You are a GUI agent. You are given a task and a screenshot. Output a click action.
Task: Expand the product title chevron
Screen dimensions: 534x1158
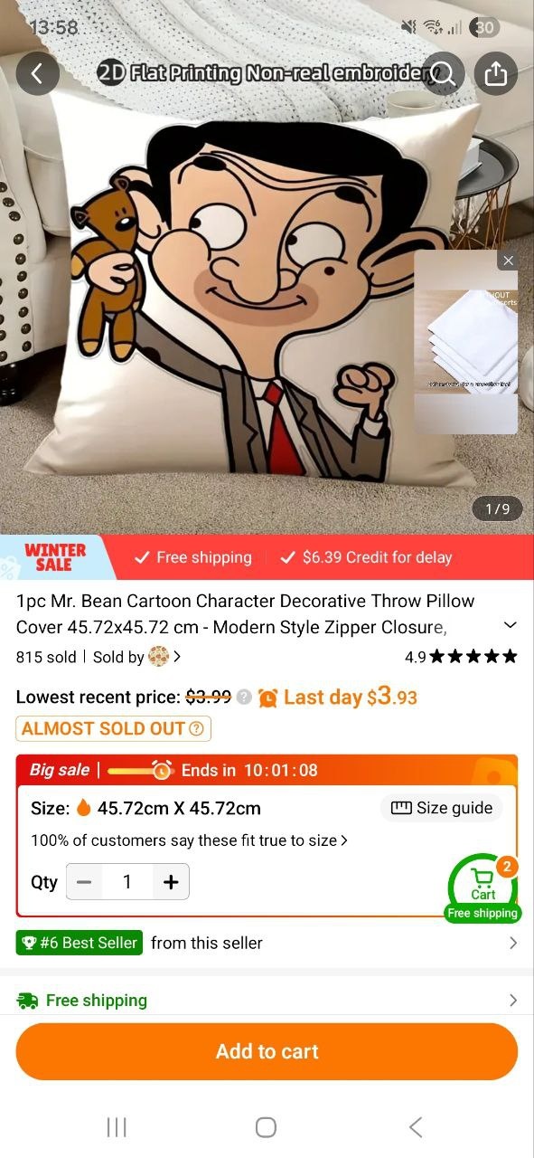click(511, 625)
